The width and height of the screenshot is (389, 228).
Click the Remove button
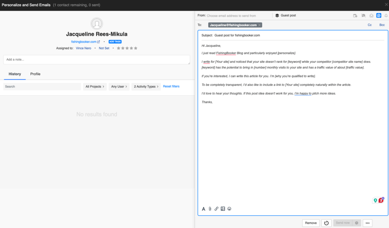(311, 223)
